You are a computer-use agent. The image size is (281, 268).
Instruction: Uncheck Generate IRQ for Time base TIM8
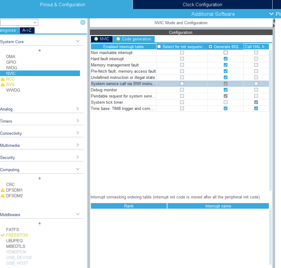226,108
